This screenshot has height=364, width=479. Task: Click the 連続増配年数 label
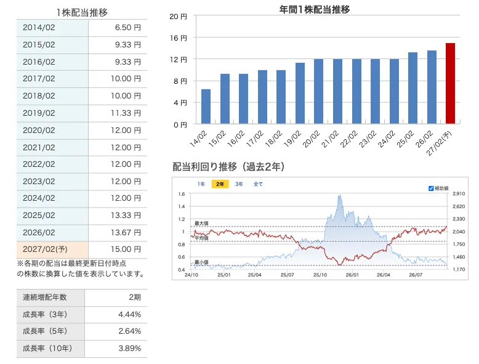click(44, 297)
